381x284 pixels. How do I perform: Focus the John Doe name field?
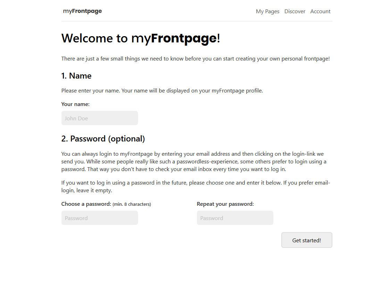[100, 118]
